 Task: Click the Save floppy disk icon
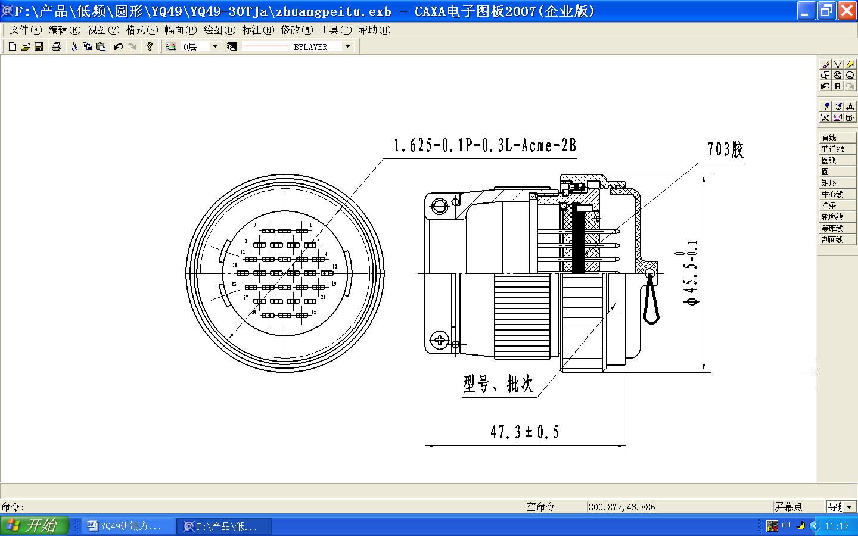[x=39, y=46]
